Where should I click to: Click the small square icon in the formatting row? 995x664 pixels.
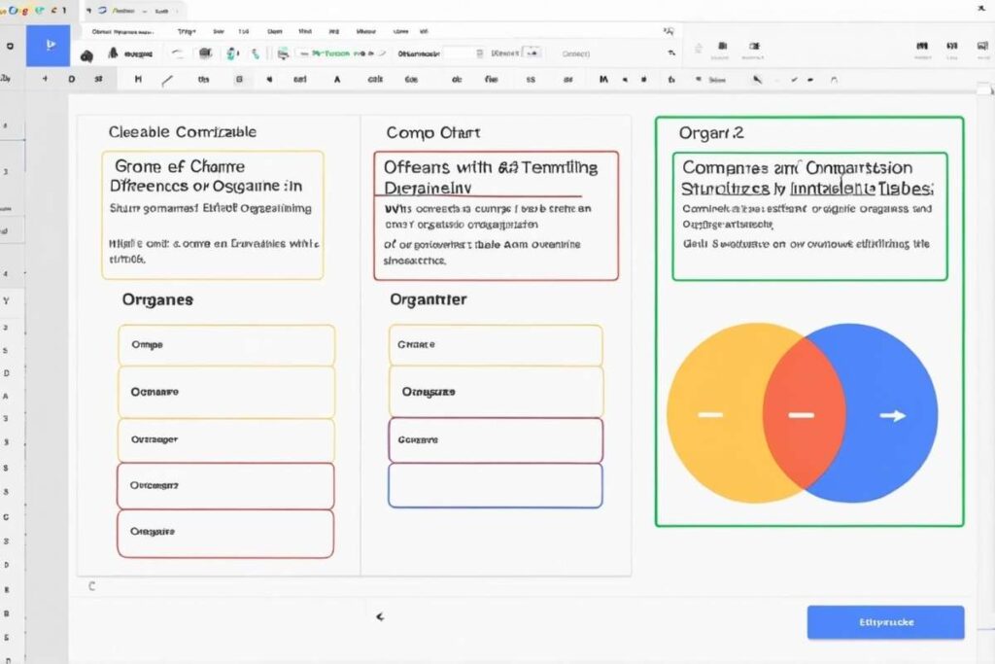(x=239, y=80)
